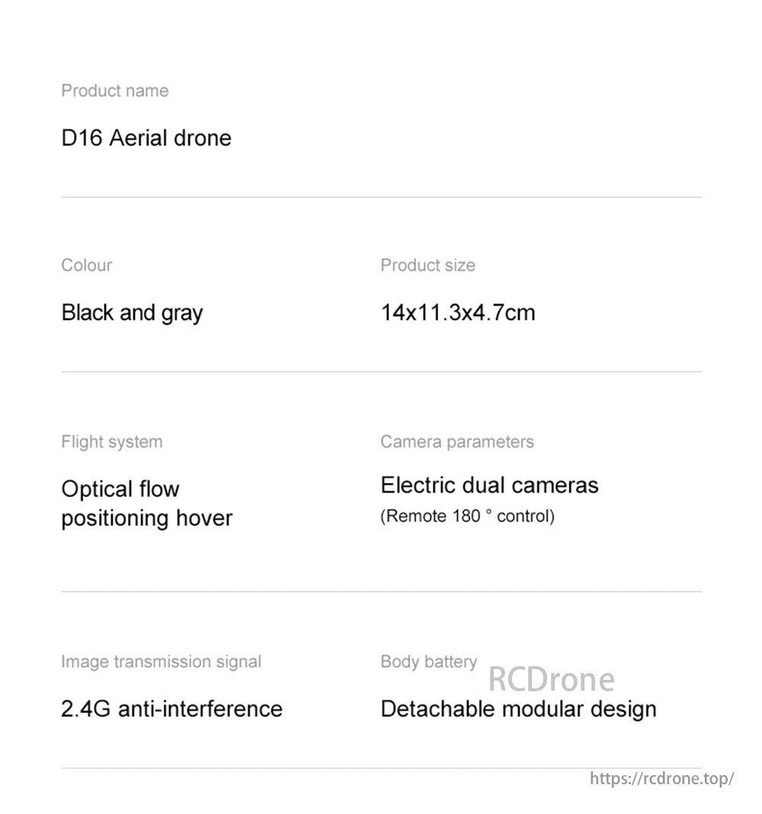Select the 'Electric dual cameras' text
762x814 pixels.
490,486
